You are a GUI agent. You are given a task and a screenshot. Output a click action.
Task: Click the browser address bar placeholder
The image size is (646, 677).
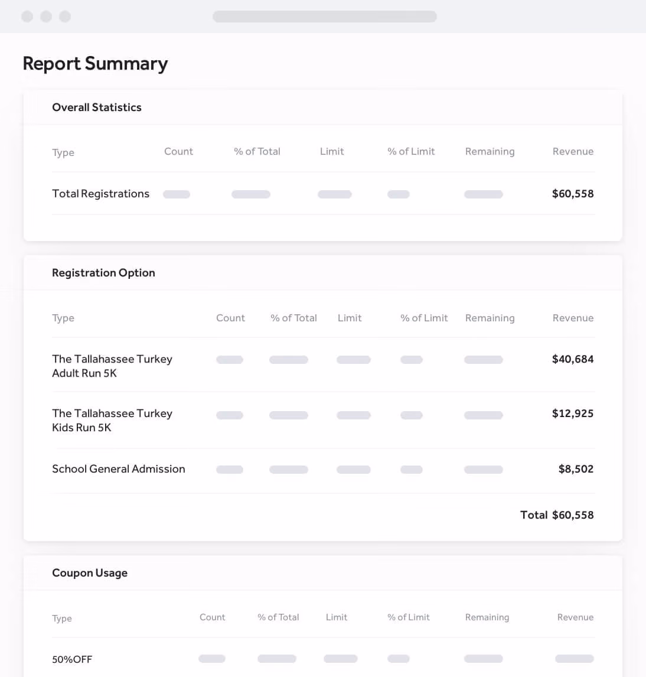point(325,17)
